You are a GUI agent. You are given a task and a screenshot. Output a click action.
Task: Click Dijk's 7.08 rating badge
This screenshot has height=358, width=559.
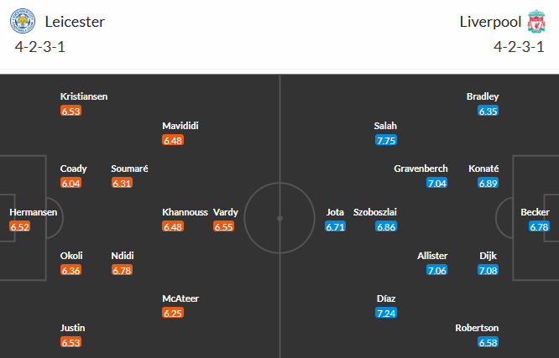[x=488, y=270]
